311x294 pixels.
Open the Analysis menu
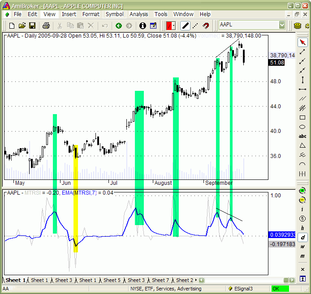138,14
